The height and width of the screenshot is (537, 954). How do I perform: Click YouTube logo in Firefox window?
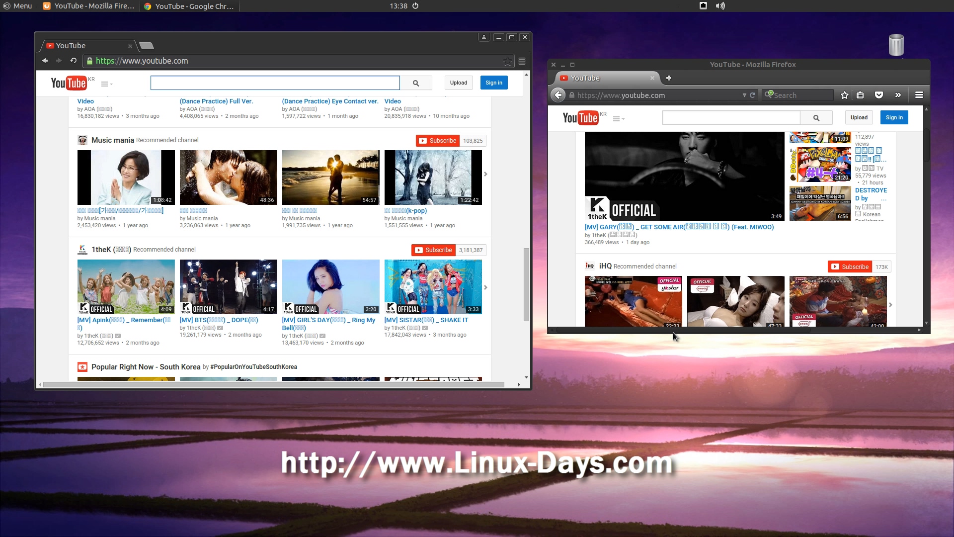point(580,118)
